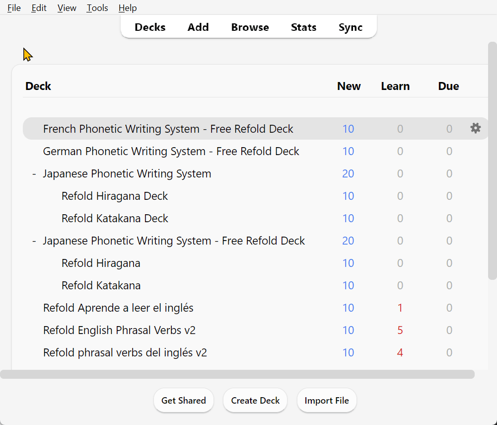Click the Import File button
Image resolution: width=497 pixels, height=425 pixels.
pos(327,401)
